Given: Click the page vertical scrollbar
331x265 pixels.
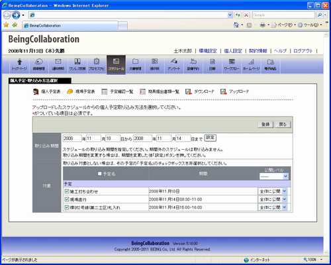Looking at the screenshot, I should coord(326,144).
